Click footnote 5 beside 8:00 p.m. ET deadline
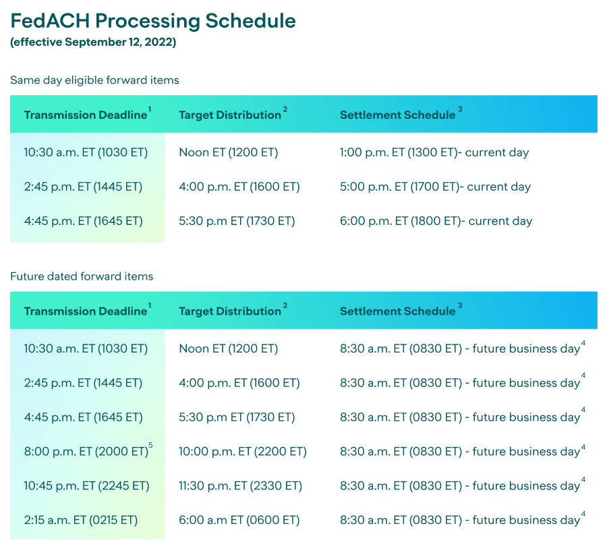Viewport: 607px width, 547px height. [x=151, y=445]
